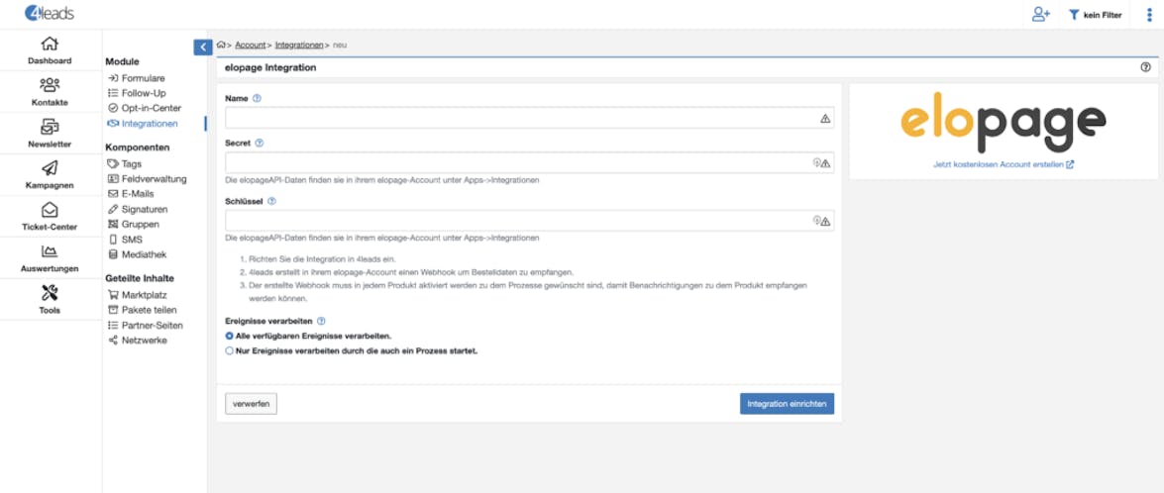Click the help icon next to Name
This screenshot has width=1164, height=493.
257,99
